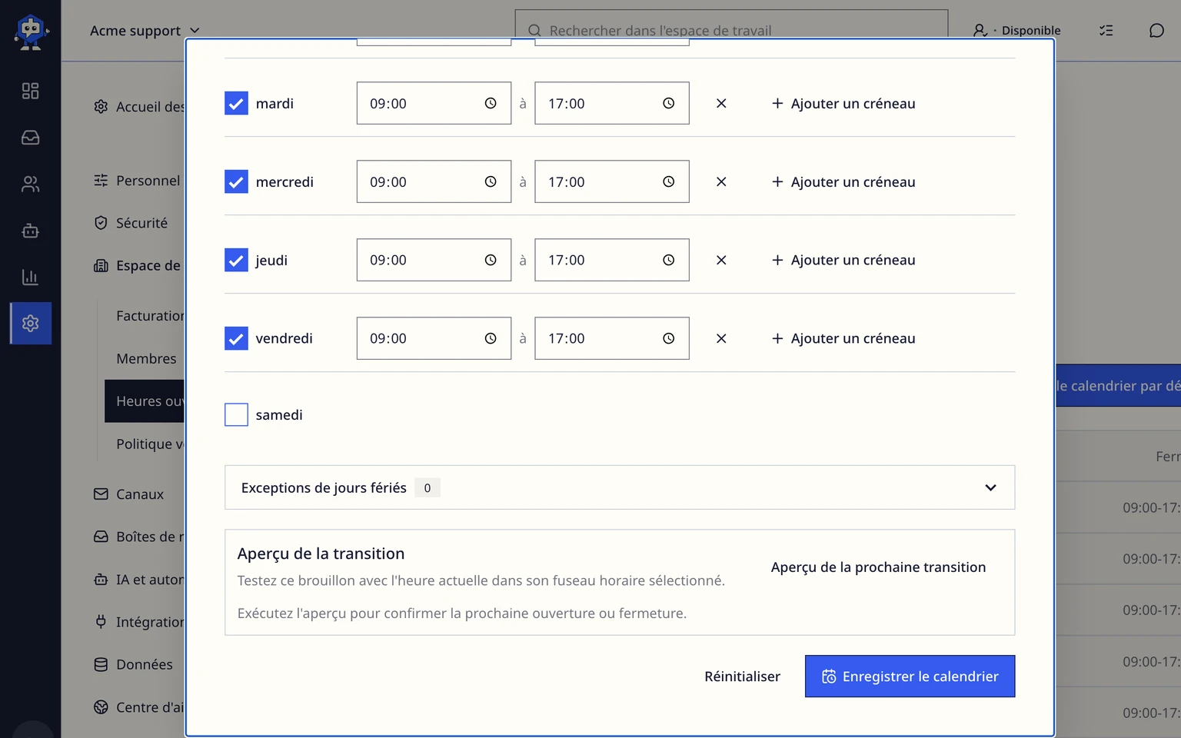Open the inbox icon in left rail

coord(30,138)
